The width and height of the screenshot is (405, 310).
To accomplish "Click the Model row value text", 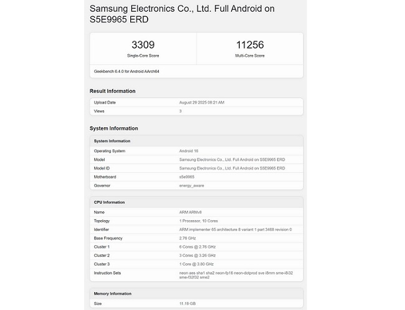I will click(x=232, y=160).
